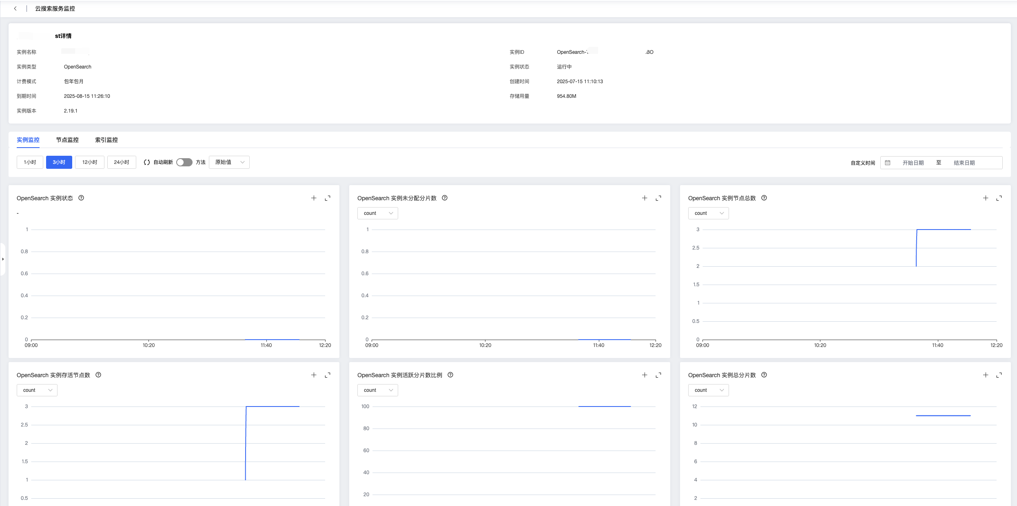Expand the OpenSearch 实例状态 chart to fullscreen

point(328,198)
